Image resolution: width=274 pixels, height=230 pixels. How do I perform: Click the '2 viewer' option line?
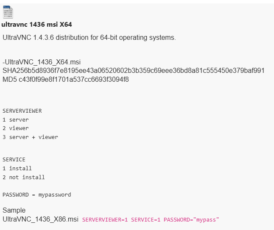point(16,128)
